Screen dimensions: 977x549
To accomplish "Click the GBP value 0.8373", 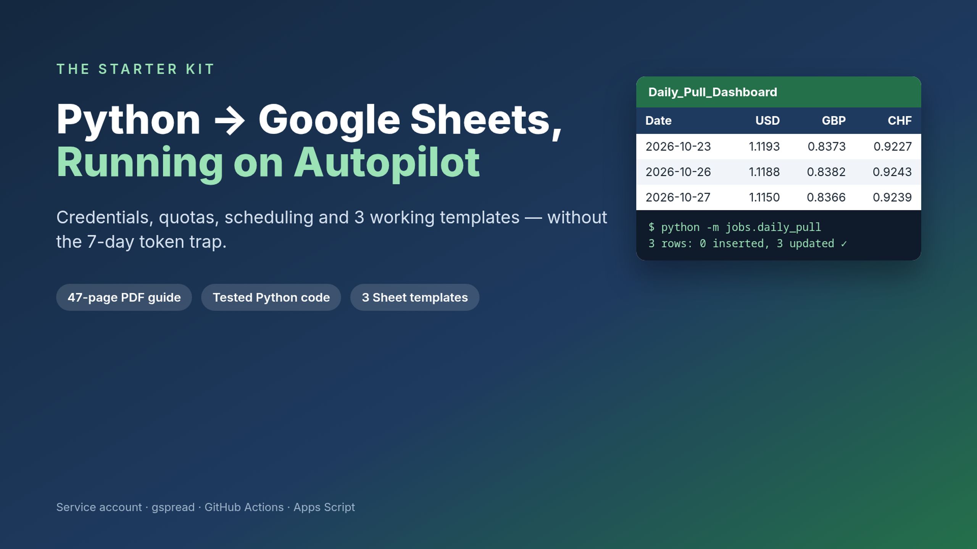I will point(827,146).
